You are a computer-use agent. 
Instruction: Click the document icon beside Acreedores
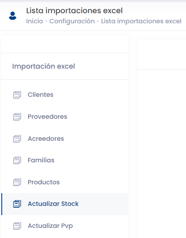(17, 139)
